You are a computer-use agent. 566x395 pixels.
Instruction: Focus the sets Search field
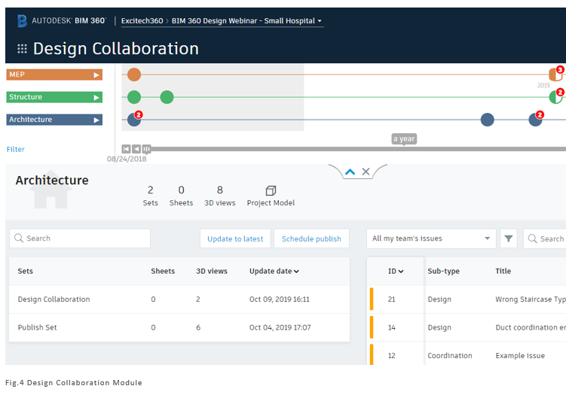80,239
